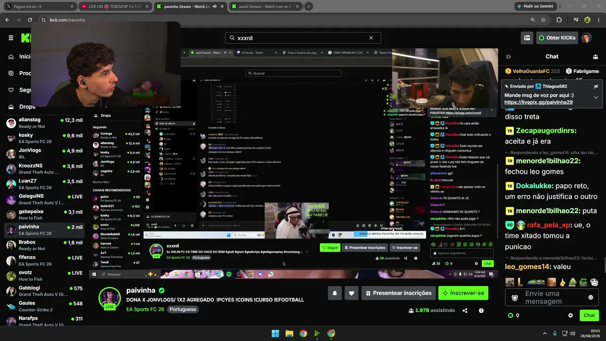Select the fifenzo channel row
This screenshot has width=606, height=341.
[45, 260]
